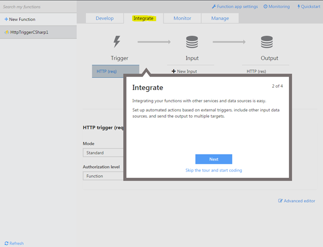The image size is (323, 247).
Task: Click the plus icon for New Input
Action: tap(174, 71)
